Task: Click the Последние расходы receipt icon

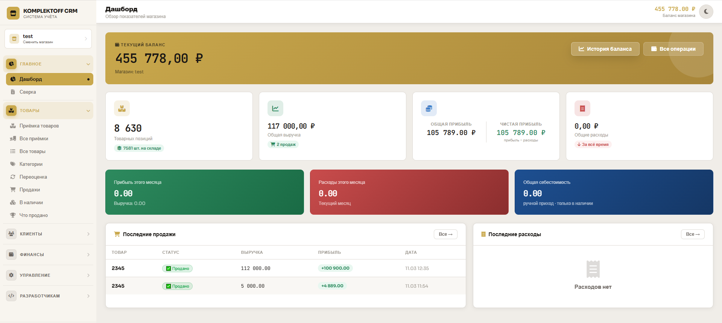Action: tap(483, 234)
